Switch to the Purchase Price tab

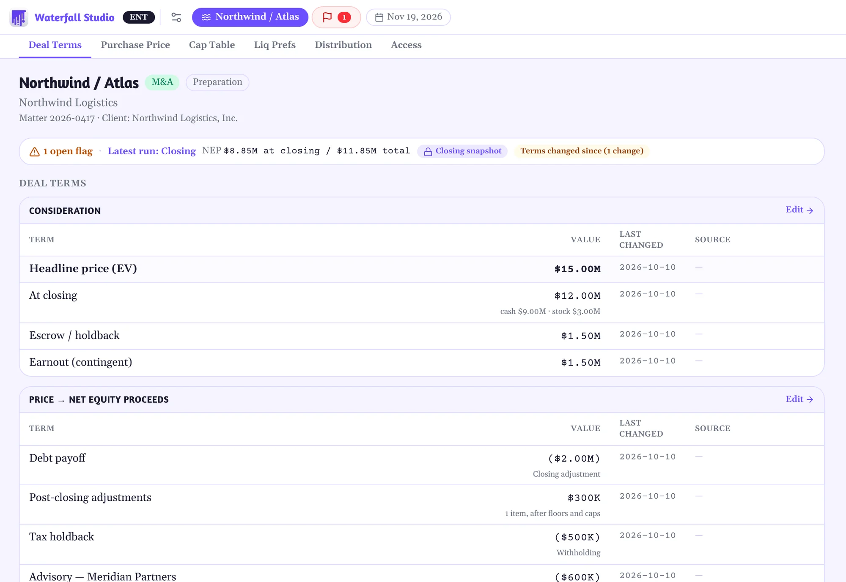[x=135, y=45]
